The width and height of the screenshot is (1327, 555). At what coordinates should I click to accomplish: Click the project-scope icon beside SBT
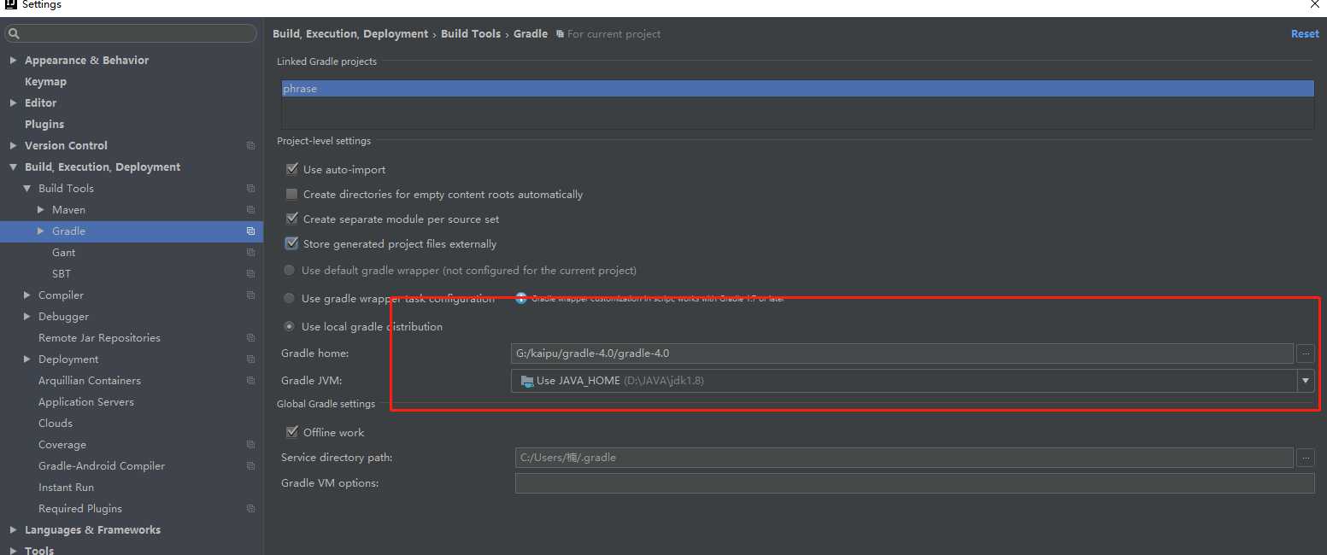250,274
